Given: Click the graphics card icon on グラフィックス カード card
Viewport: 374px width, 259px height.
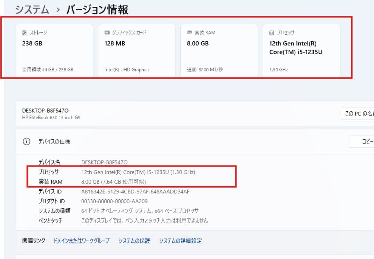Looking at the screenshot, I should pyautogui.click(x=106, y=32).
